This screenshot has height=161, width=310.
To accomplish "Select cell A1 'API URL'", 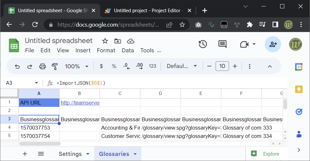I will point(39,103).
